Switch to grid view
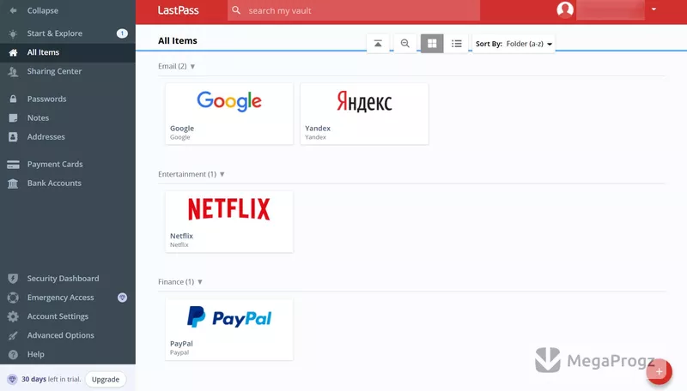 tap(432, 43)
